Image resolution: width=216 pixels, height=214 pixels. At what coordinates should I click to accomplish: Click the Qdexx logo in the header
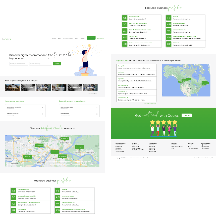pos(7,39)
